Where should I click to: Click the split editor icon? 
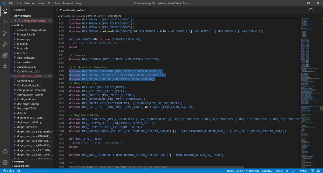tap(311, 10)
